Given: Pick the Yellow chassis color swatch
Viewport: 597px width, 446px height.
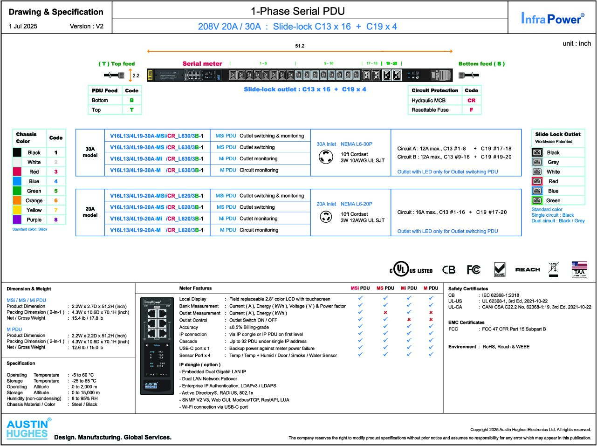Looking at the screenshot, I should (17, 210).
